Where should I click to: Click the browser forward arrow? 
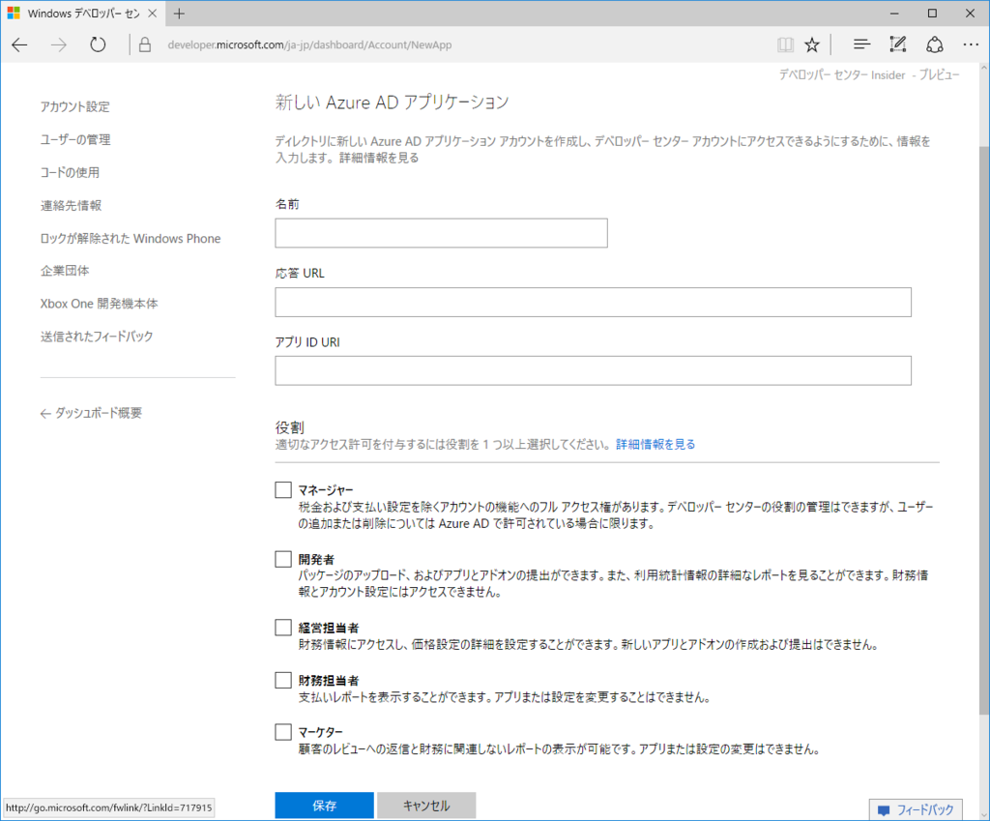click(x=59, y=44)
